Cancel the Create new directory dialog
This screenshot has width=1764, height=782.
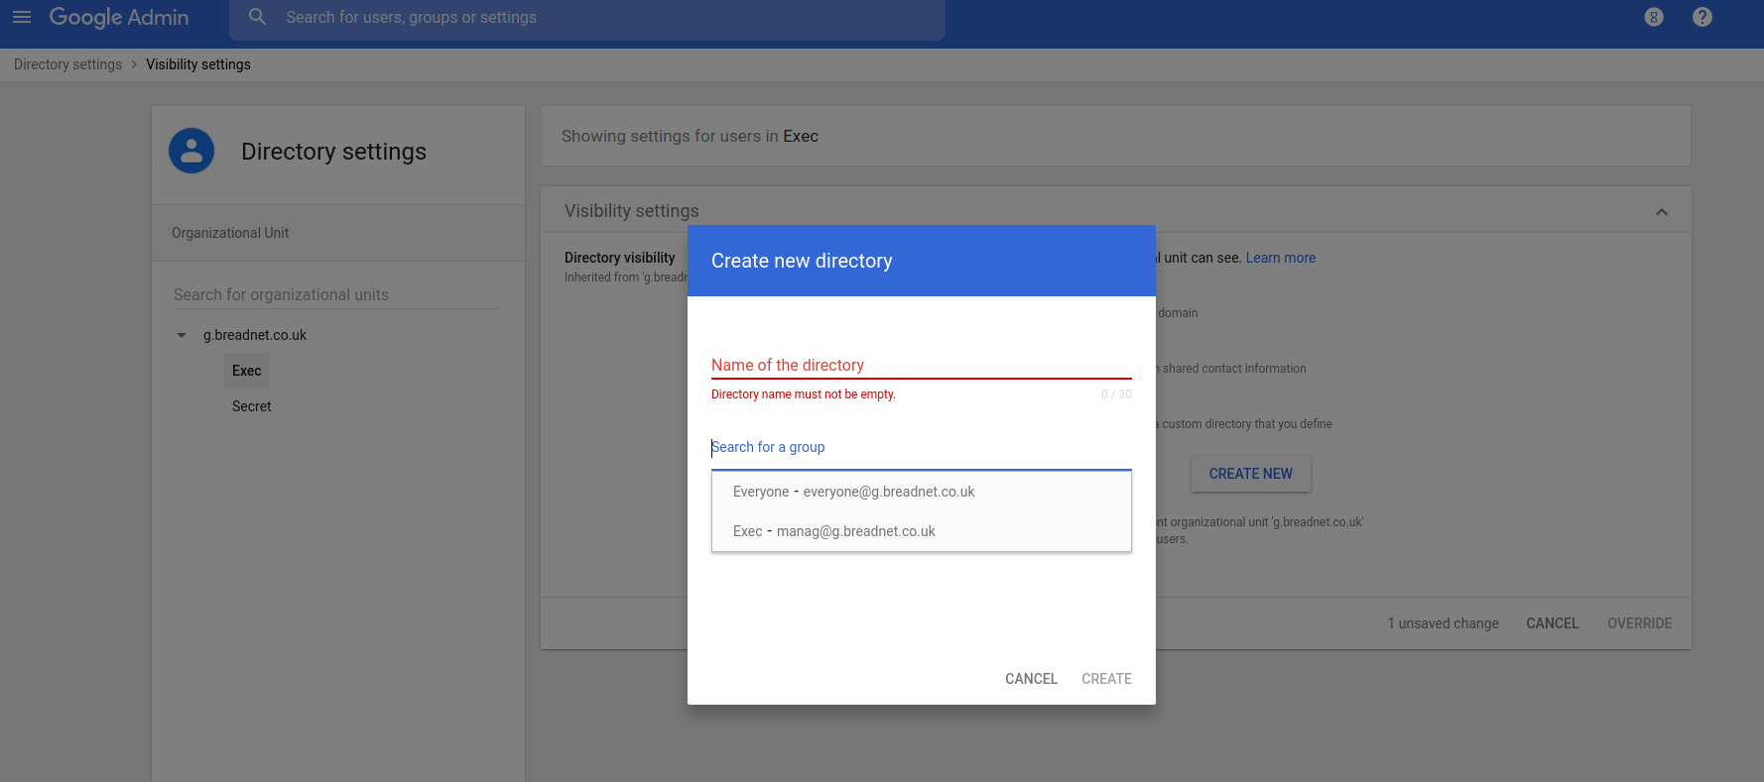click(1031, 679)
